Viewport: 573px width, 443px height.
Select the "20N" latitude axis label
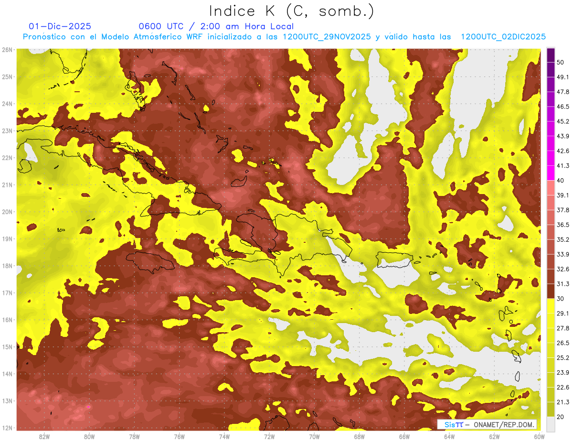click(x=7, y=212)
